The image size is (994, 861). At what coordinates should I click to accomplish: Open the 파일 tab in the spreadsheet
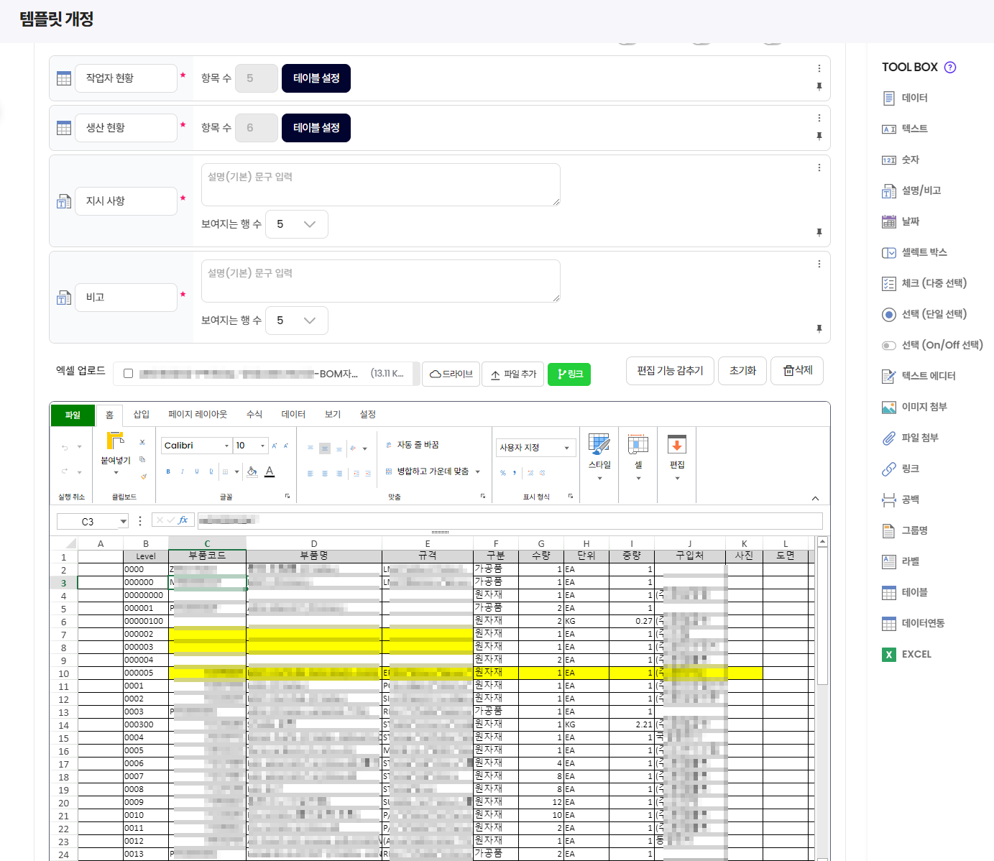tap(73, 415)
